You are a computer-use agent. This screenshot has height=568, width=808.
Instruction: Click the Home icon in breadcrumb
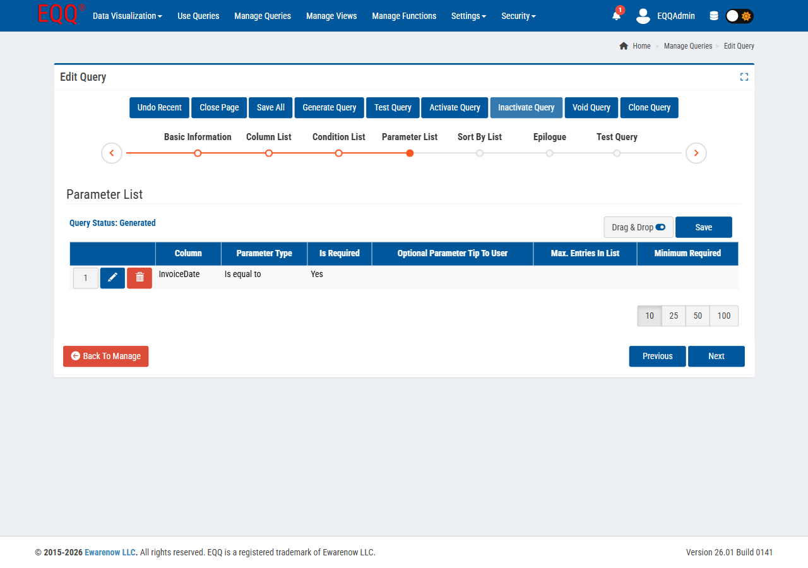coord(624,45)
